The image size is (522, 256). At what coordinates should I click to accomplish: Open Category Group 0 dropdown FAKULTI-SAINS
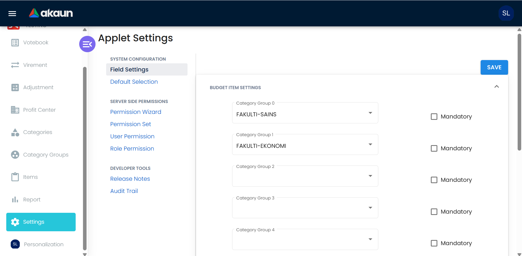coord(305,114)
